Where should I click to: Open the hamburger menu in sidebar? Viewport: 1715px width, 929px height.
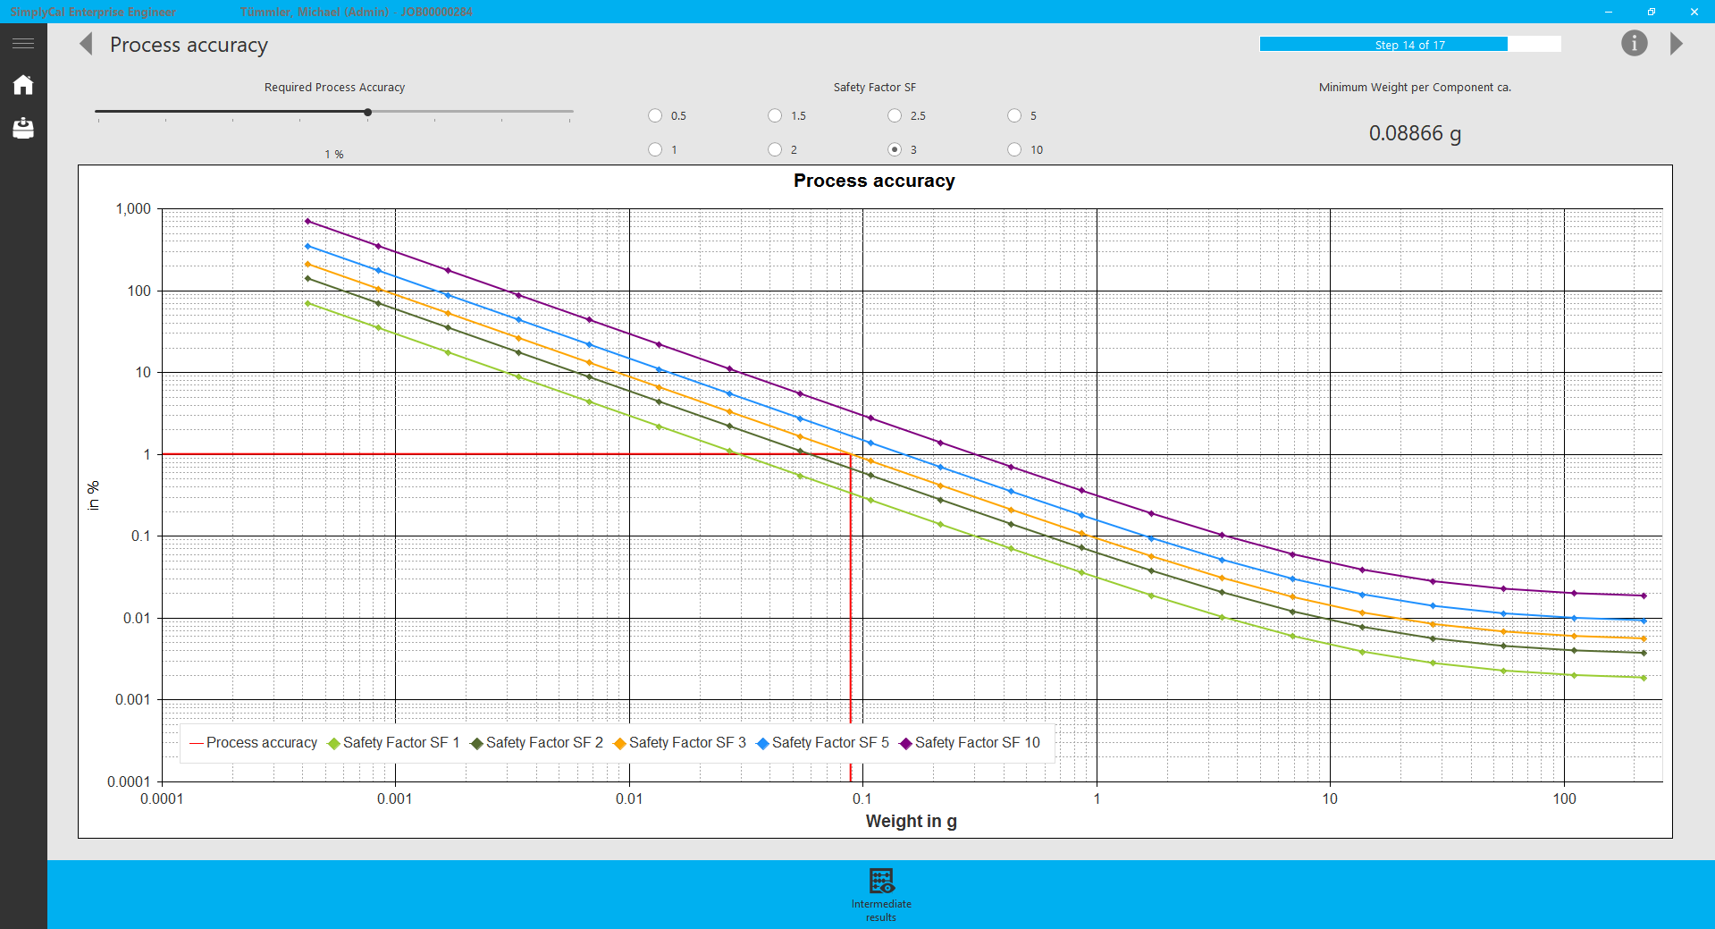[23, 43]
